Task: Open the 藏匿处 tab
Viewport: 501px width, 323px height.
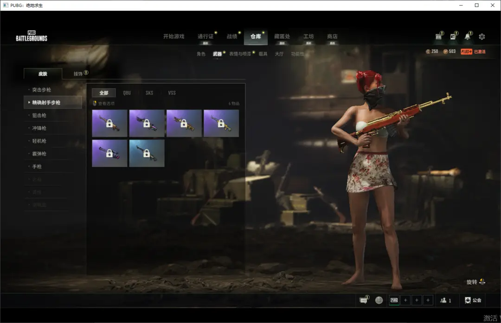Action: pos(282,37)
